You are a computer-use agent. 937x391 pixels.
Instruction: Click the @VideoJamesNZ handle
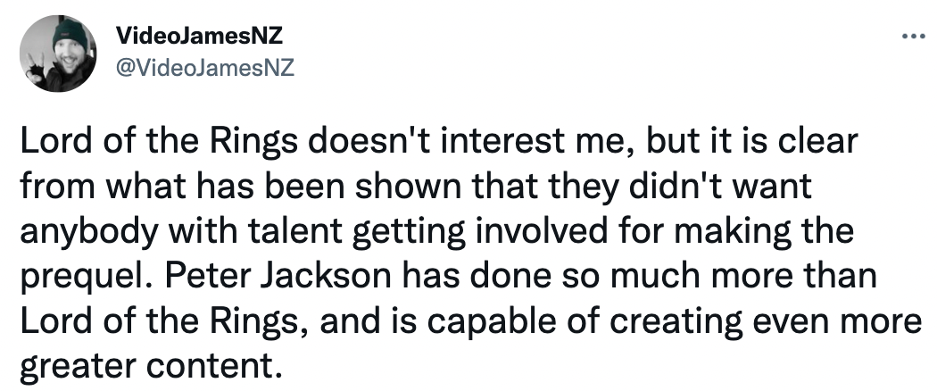(205, 68)
